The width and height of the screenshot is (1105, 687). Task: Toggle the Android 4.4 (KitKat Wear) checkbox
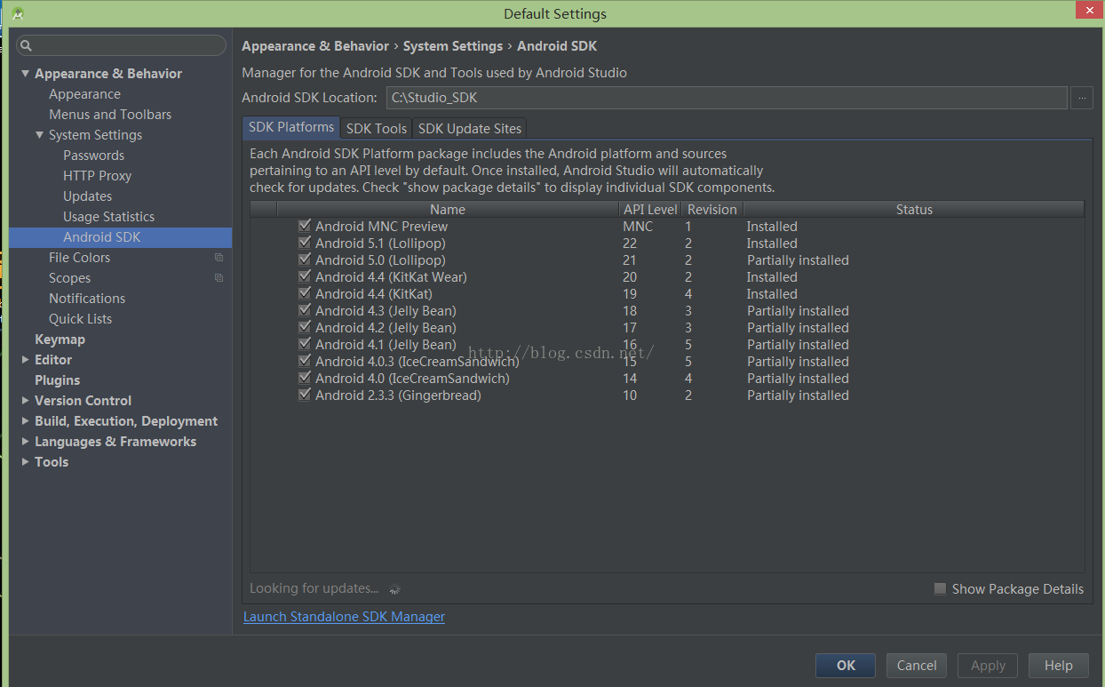click(x=305, y=276)
